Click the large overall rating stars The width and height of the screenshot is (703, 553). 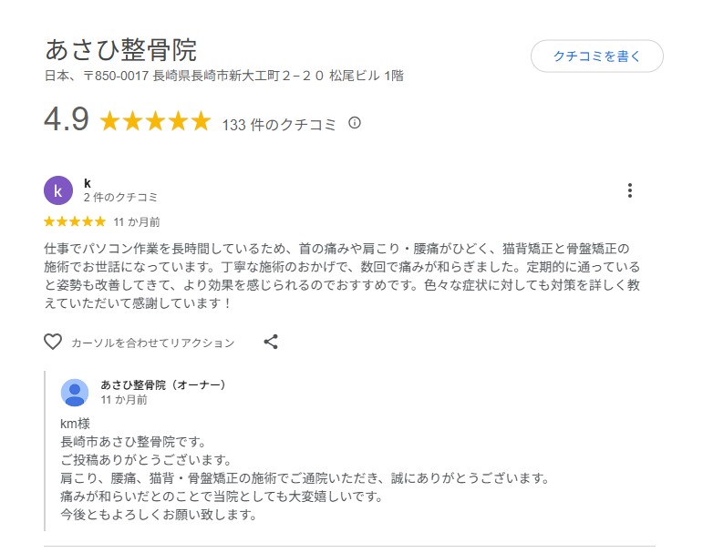tap(155, 122)
